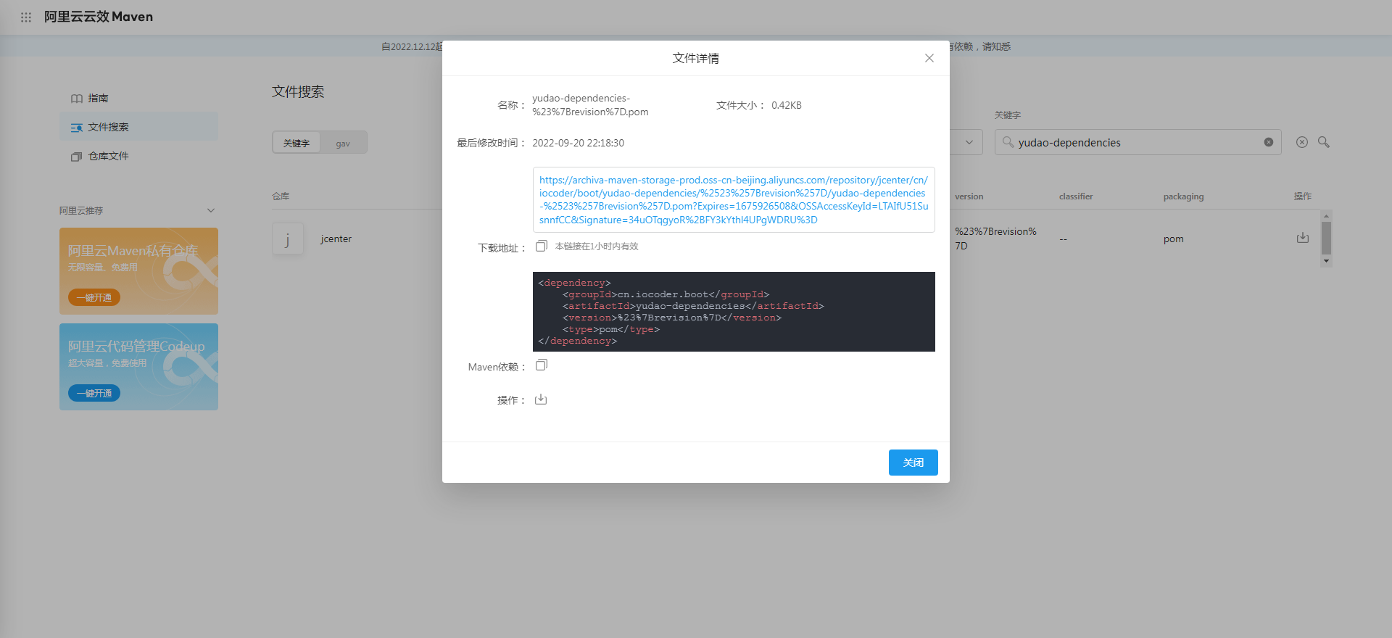The height and width of the screenshot is (638, 1392).
Task: Click the 2022-09-20 22:18:30 modified time
Action: click(578, 143)
